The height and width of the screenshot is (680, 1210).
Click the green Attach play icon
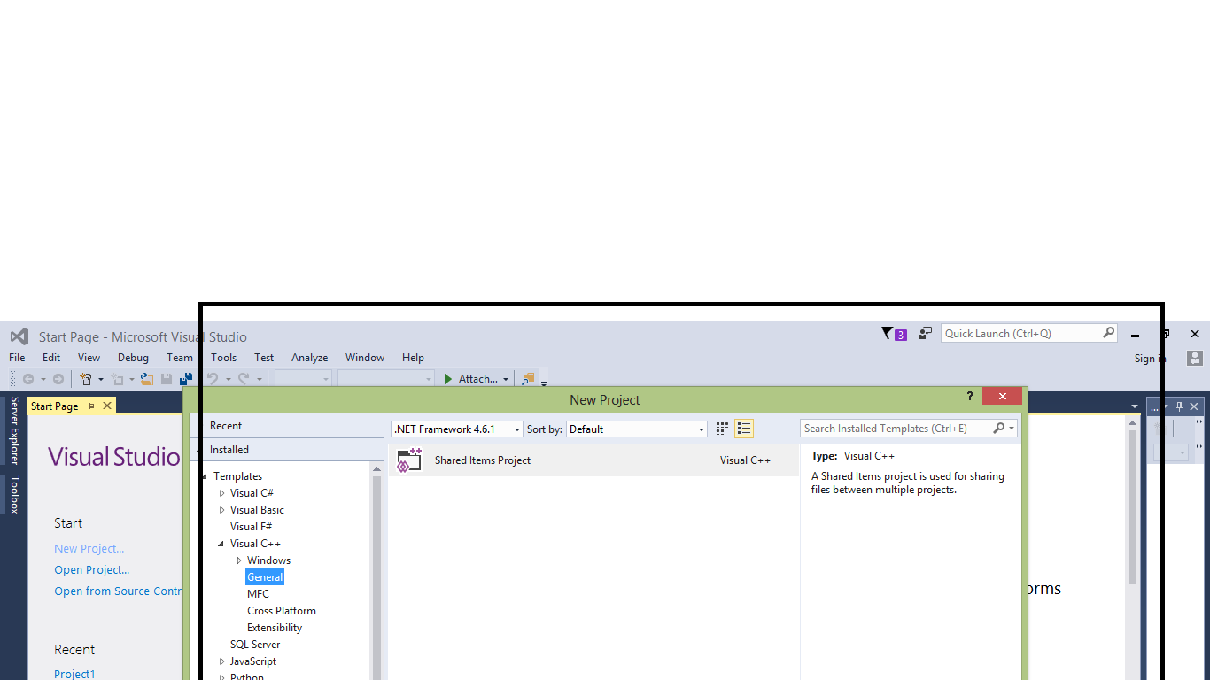[x=448, y=379]
